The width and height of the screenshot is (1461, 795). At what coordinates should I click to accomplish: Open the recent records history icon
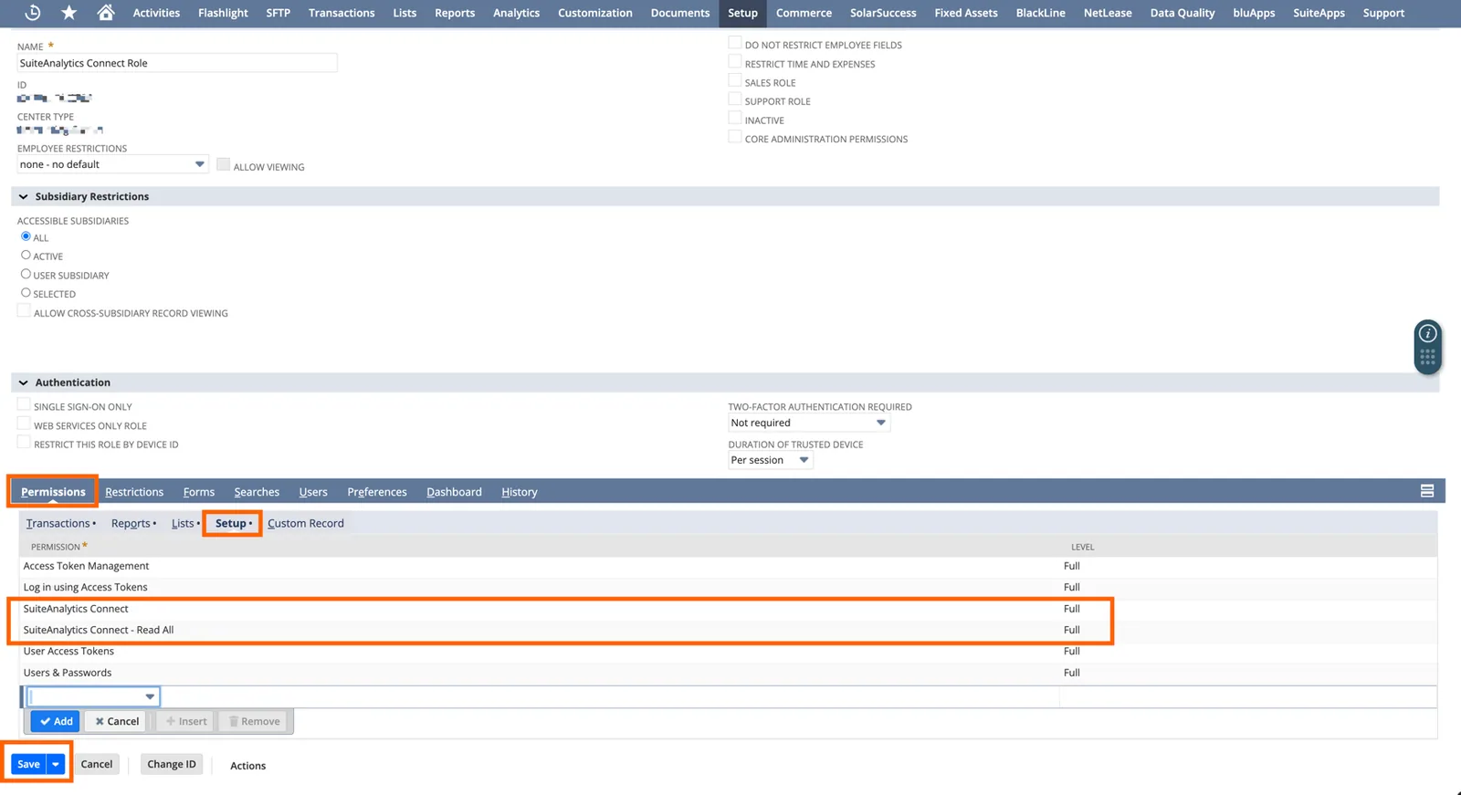click(x=32, y=13)
